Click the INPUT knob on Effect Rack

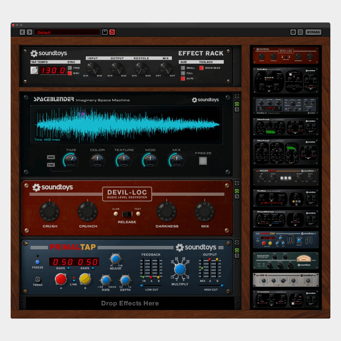click(x=93, y=68)
